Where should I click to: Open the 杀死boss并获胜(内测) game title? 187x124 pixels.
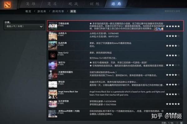pos(69,111)
